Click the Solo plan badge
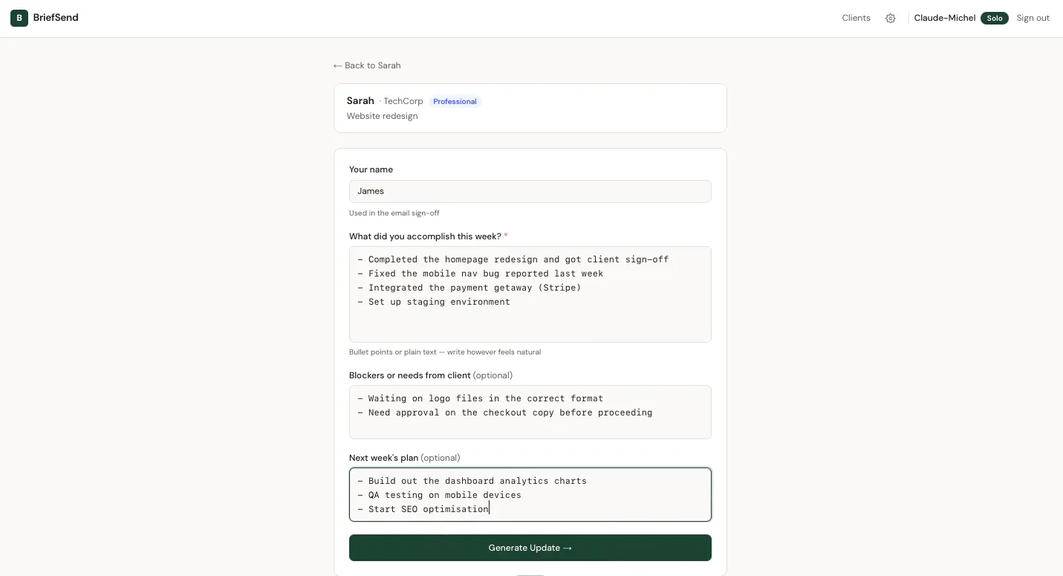Screen dimensions: 1063x576 pyautogui.click(x=995, y=18)
